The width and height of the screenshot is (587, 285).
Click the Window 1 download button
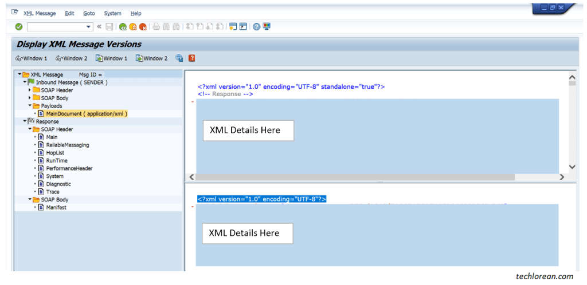coord(112,58)
